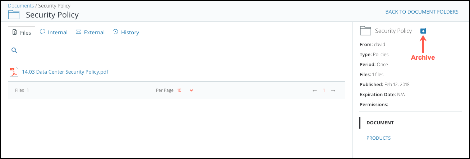Click the folder icon beside Security Policy heading
The image size is (470, 159).
pyautogui.click(x=14, y=15)
